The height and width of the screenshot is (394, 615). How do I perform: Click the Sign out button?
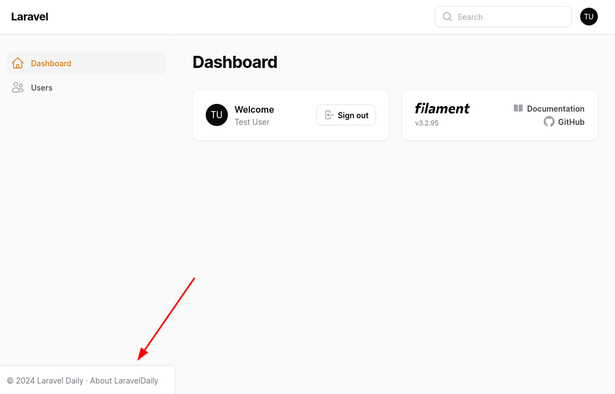(x=346, y=115)
